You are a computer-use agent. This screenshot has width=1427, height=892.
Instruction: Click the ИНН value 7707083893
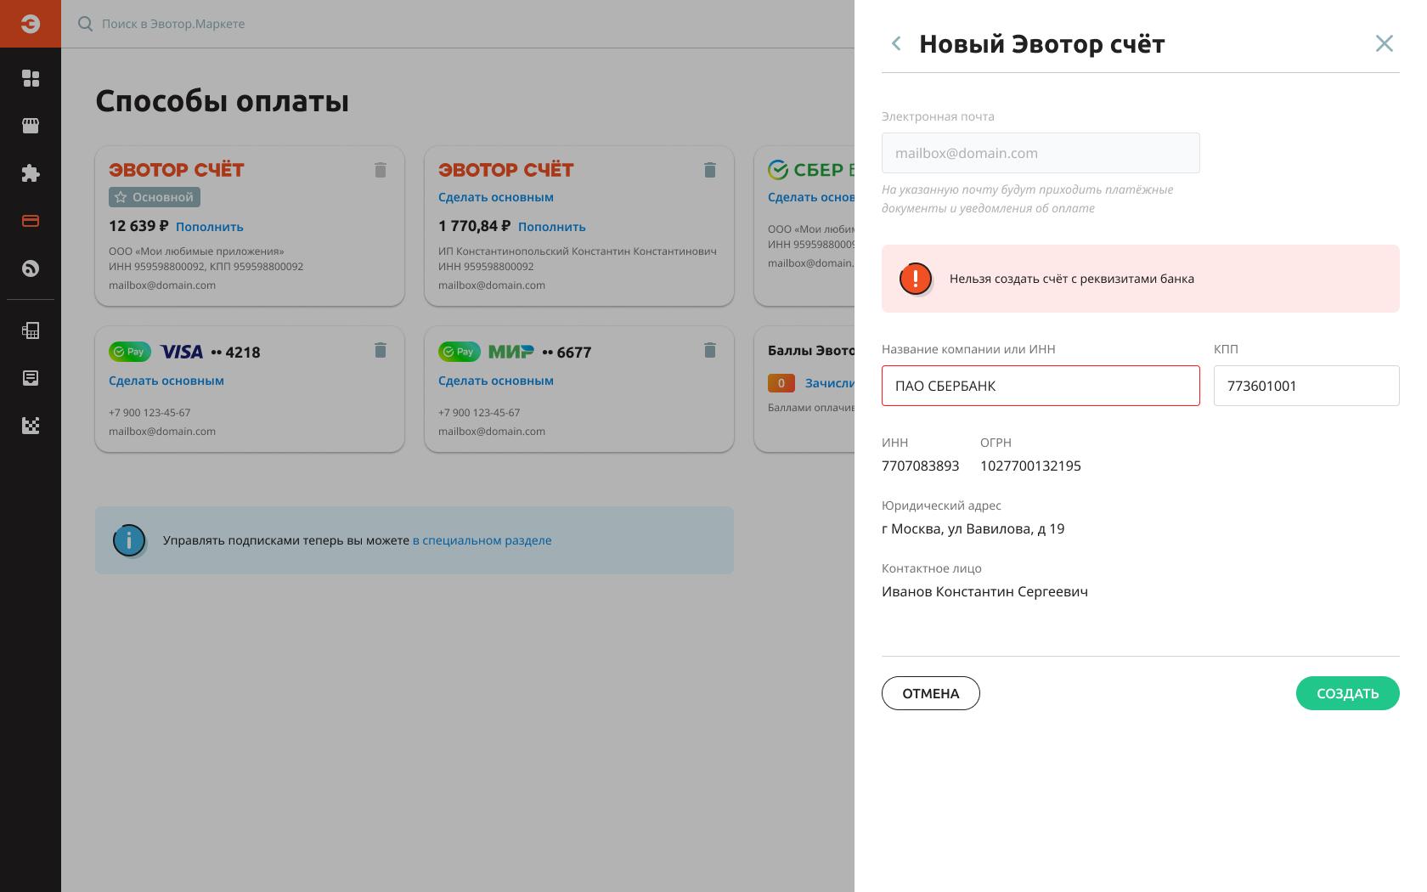[921, 466]
